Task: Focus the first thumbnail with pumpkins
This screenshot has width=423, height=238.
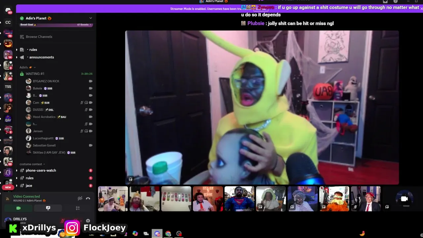Action: 113,199
